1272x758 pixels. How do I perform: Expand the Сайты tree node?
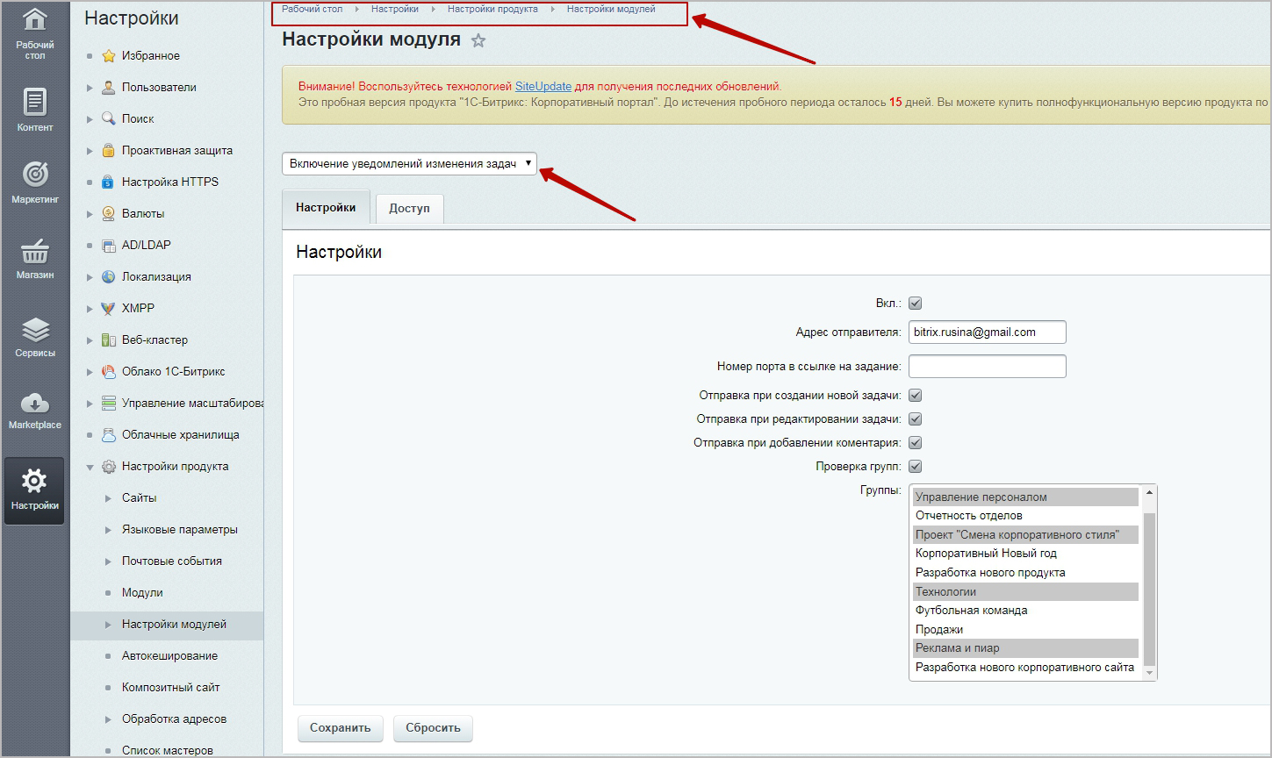pyautogui.click(x=108, y=498)
